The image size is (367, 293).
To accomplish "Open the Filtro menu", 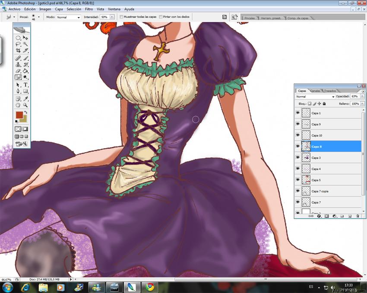I will click(x=89, y=9).
